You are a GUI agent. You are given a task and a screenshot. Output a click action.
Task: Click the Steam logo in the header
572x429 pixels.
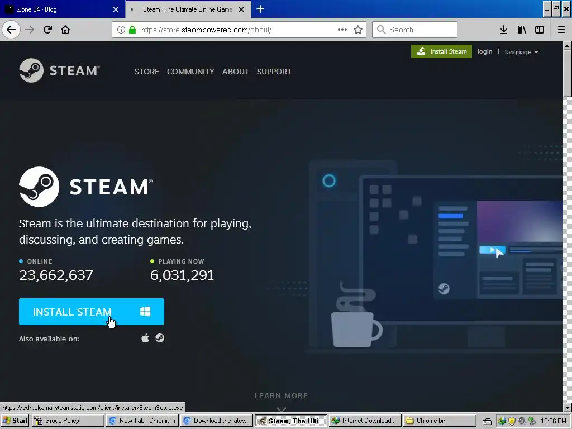(59, 70)
